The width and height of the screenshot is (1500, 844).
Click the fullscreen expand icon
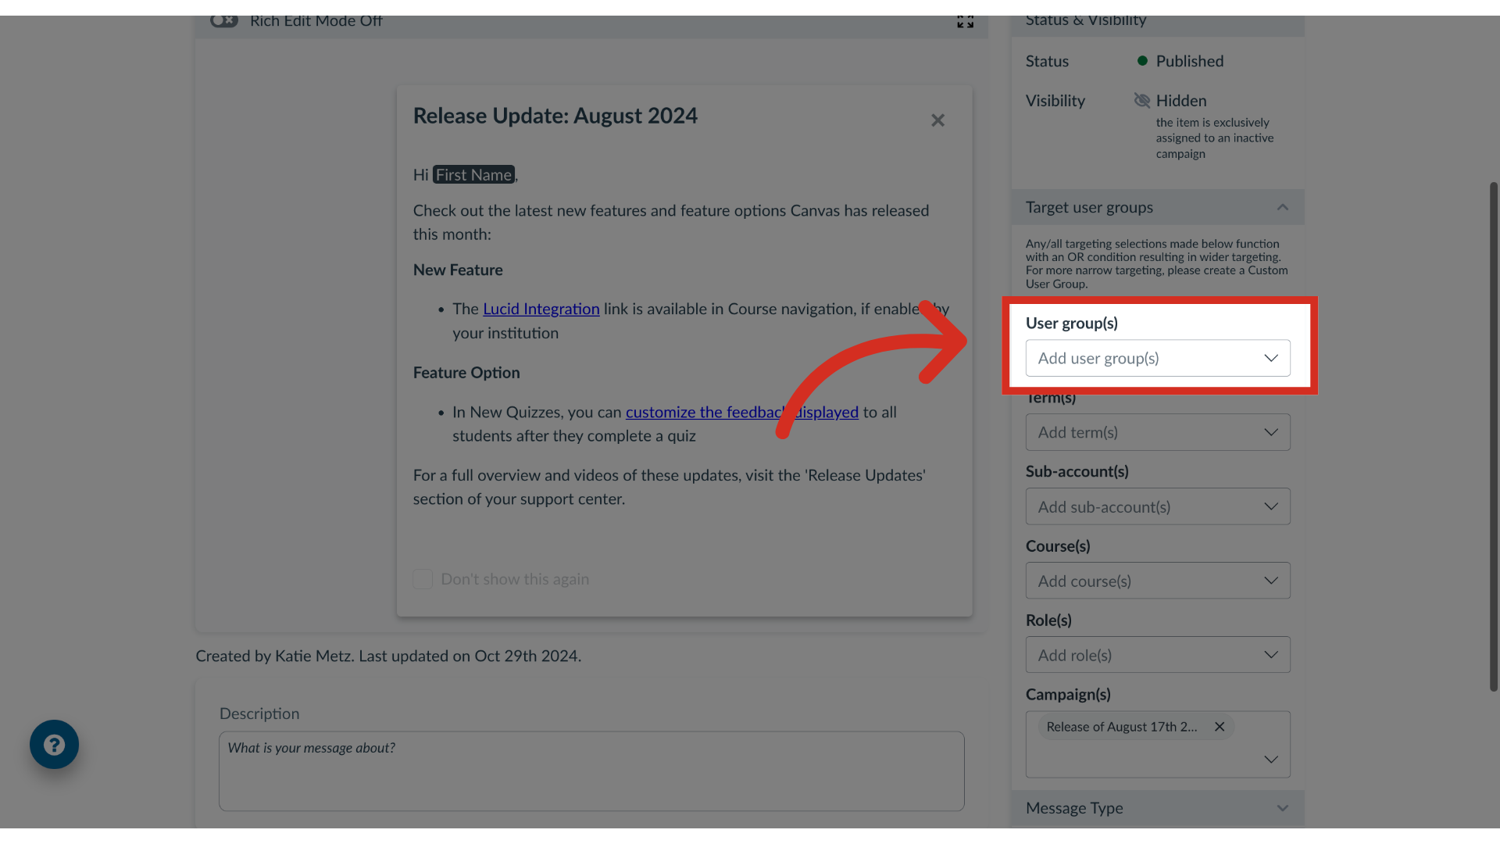coord(966,22)
